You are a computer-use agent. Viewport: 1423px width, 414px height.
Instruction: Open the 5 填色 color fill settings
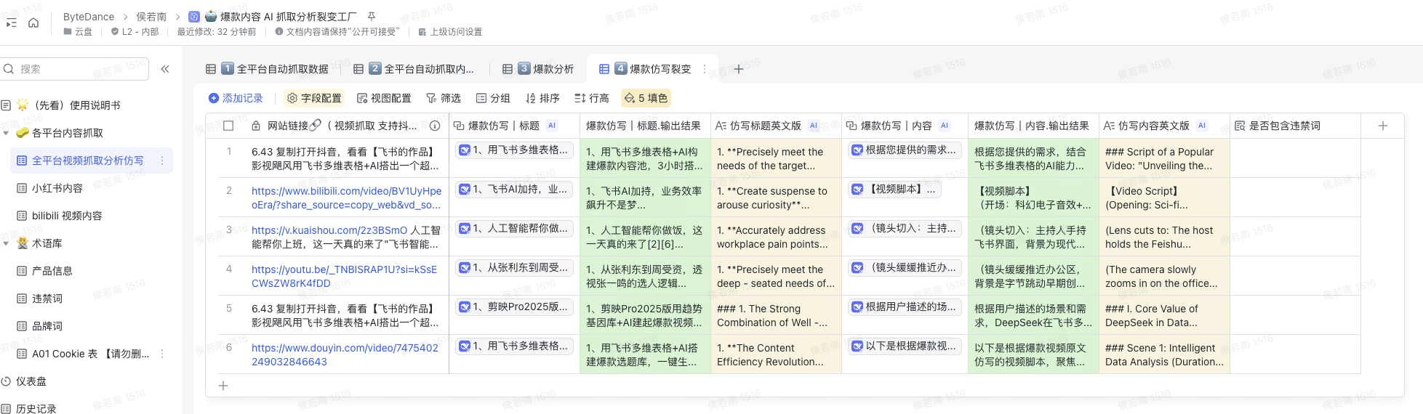point(646,98)
